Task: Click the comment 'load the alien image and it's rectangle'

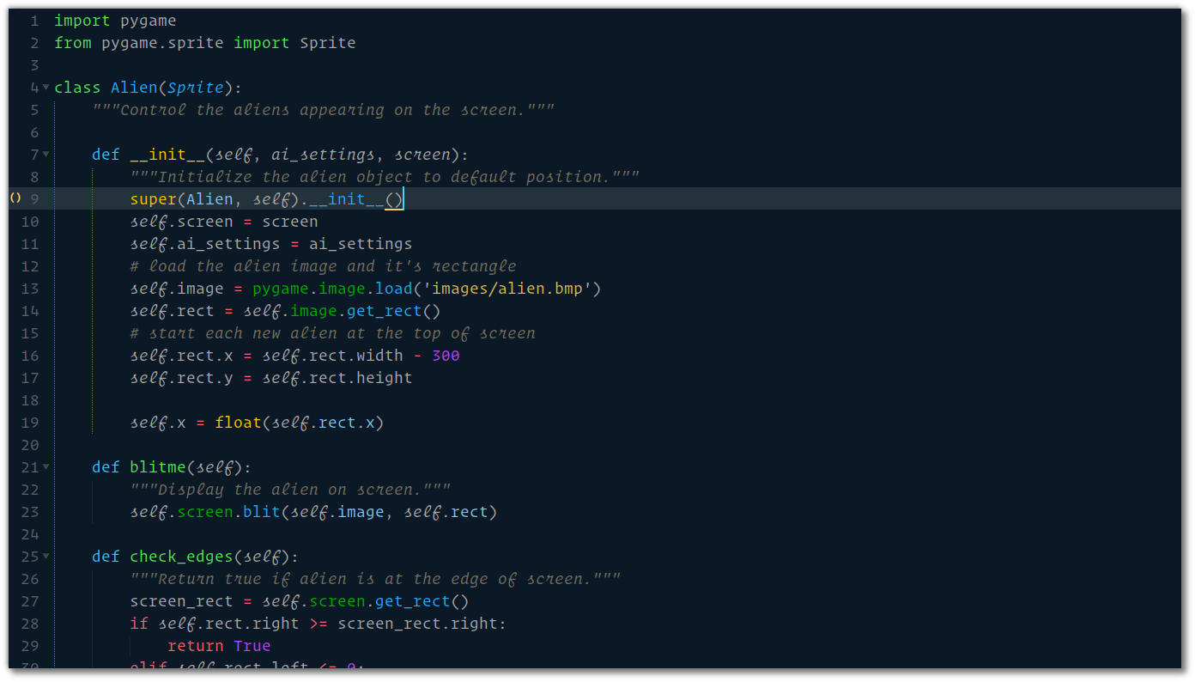Action: [324, 266]
